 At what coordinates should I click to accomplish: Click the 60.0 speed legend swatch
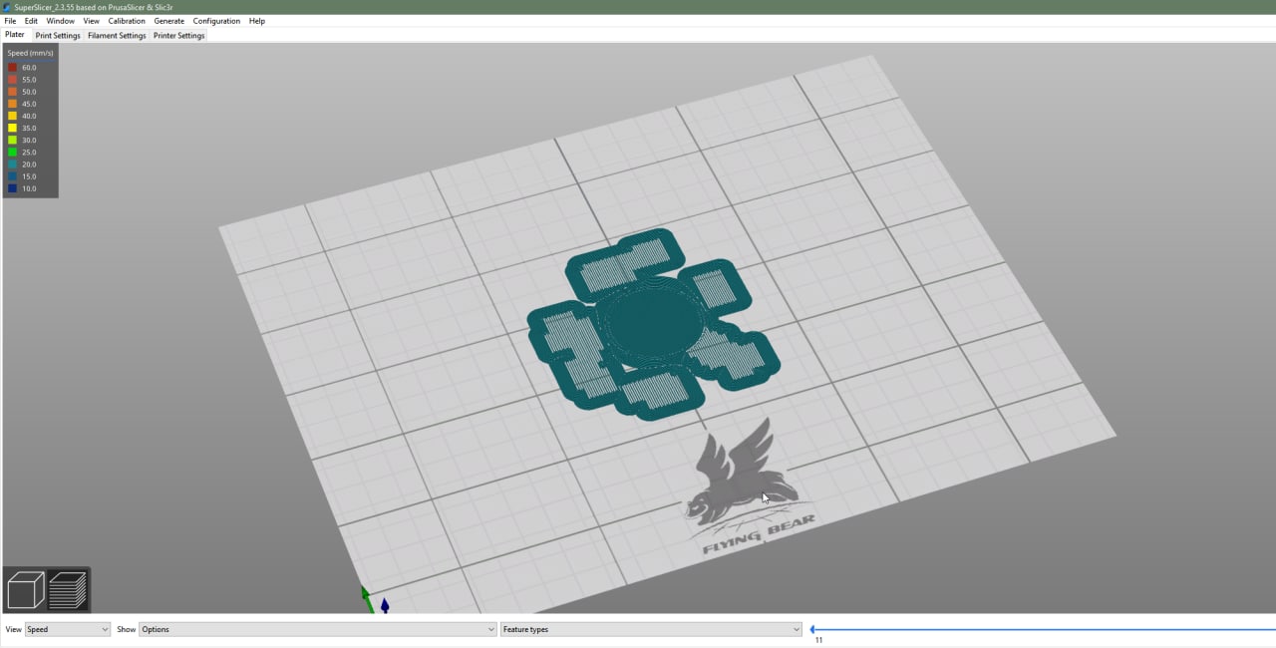coord(13,68)
